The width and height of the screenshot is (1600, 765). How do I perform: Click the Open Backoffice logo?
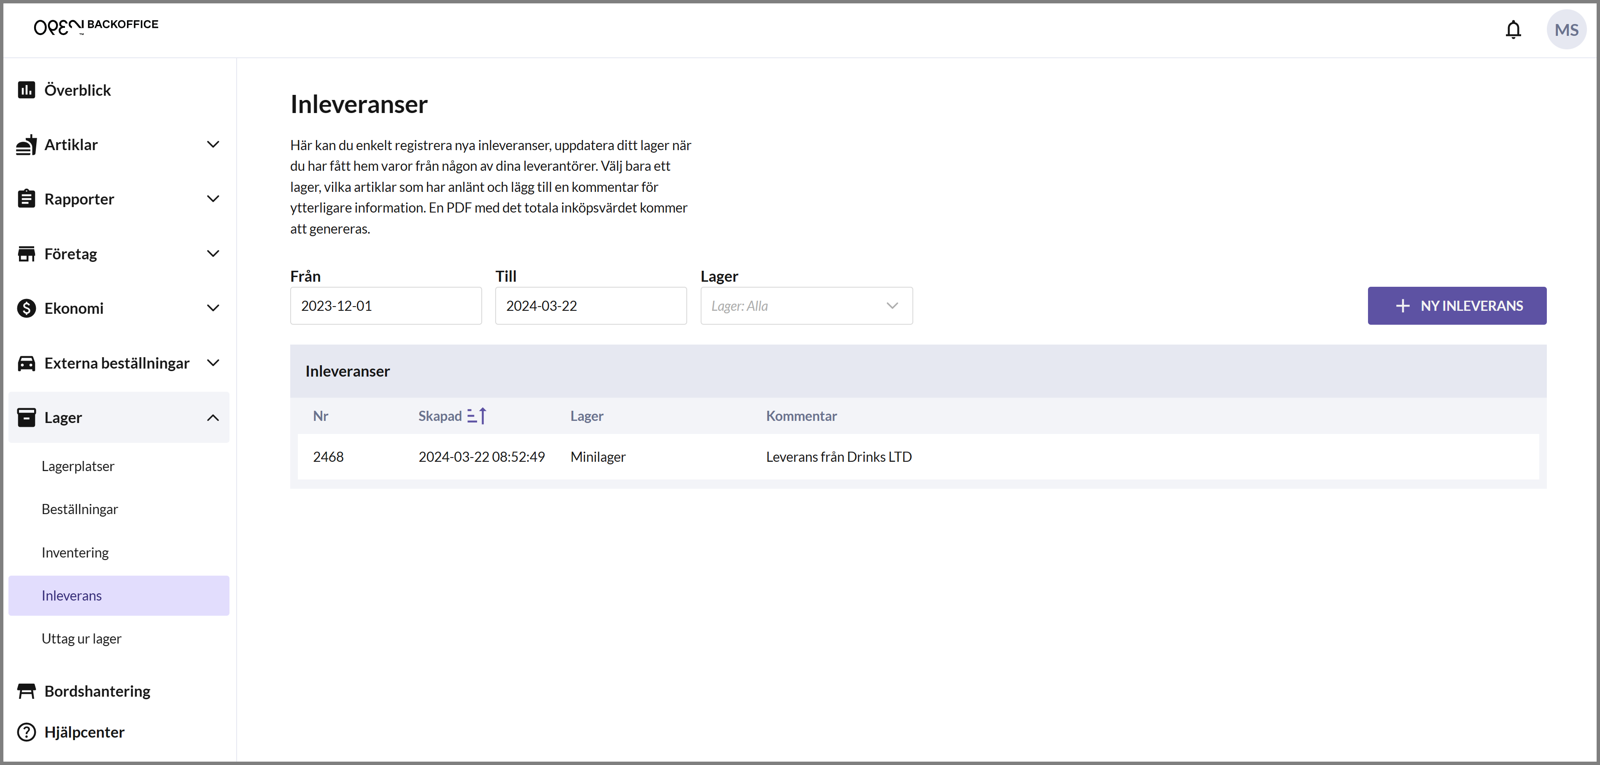[x=96, y=26]
